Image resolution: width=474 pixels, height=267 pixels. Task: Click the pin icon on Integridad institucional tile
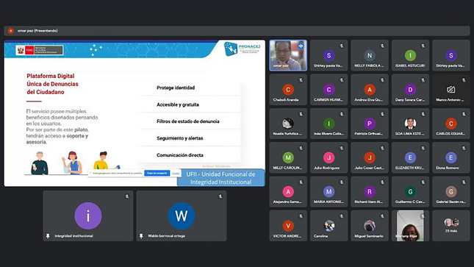pos(48,236)
